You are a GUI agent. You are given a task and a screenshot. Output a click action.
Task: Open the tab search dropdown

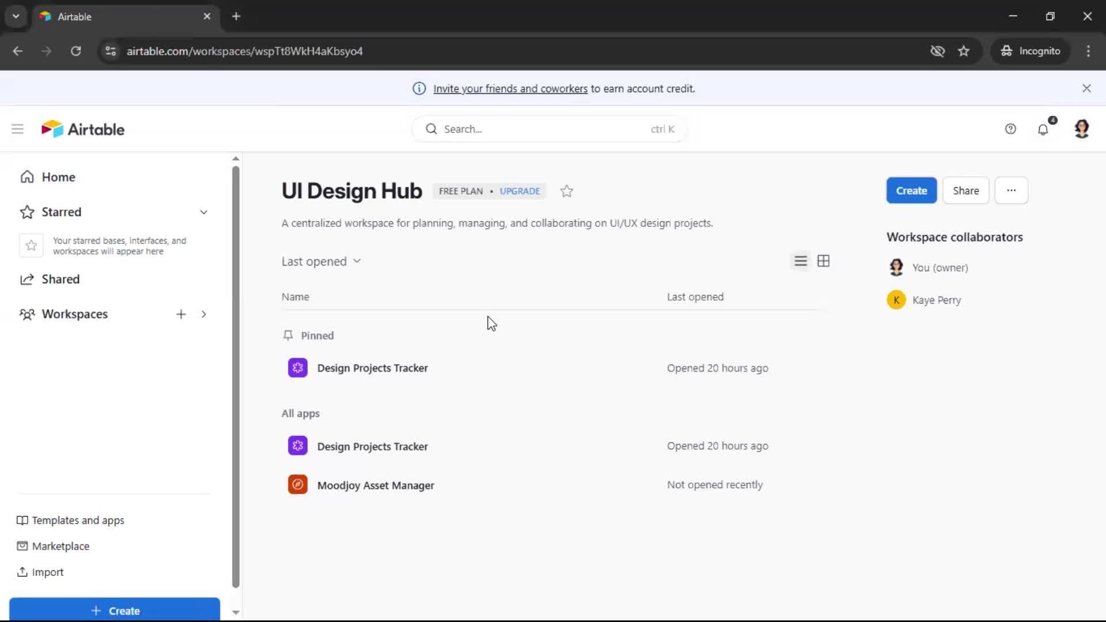(16, 16)
